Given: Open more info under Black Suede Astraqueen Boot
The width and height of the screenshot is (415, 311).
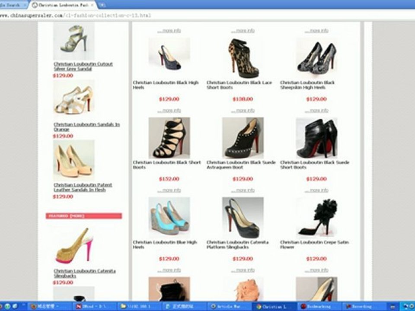Looking at the screenshot, I should [x=243, y=190].
